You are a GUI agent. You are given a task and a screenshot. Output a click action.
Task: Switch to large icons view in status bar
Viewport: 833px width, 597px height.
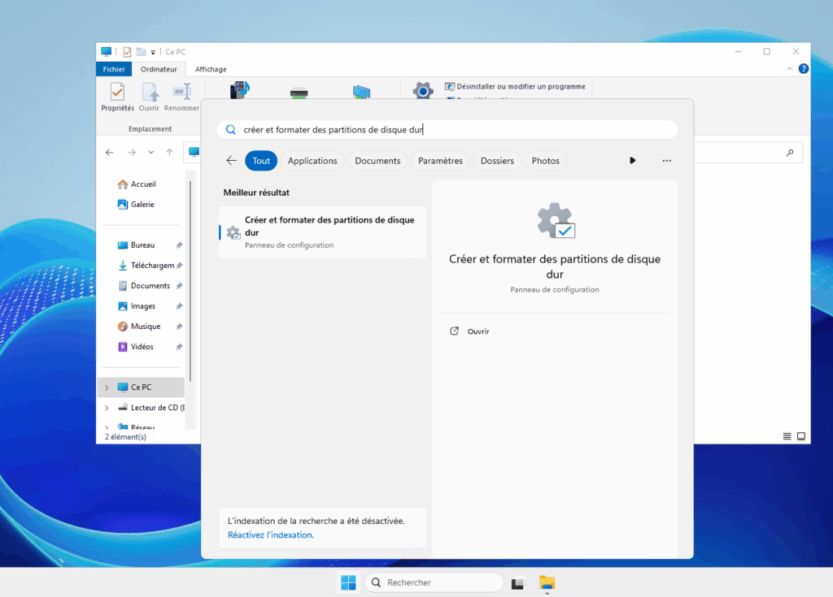[801, 436]
